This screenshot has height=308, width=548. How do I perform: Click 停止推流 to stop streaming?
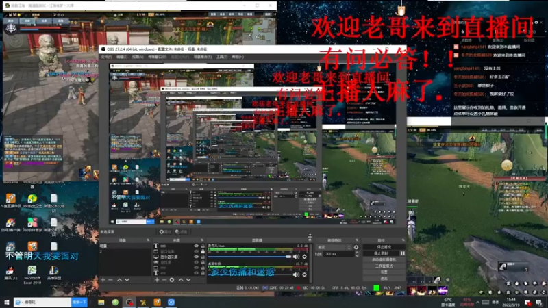click(x=384, y=247)
